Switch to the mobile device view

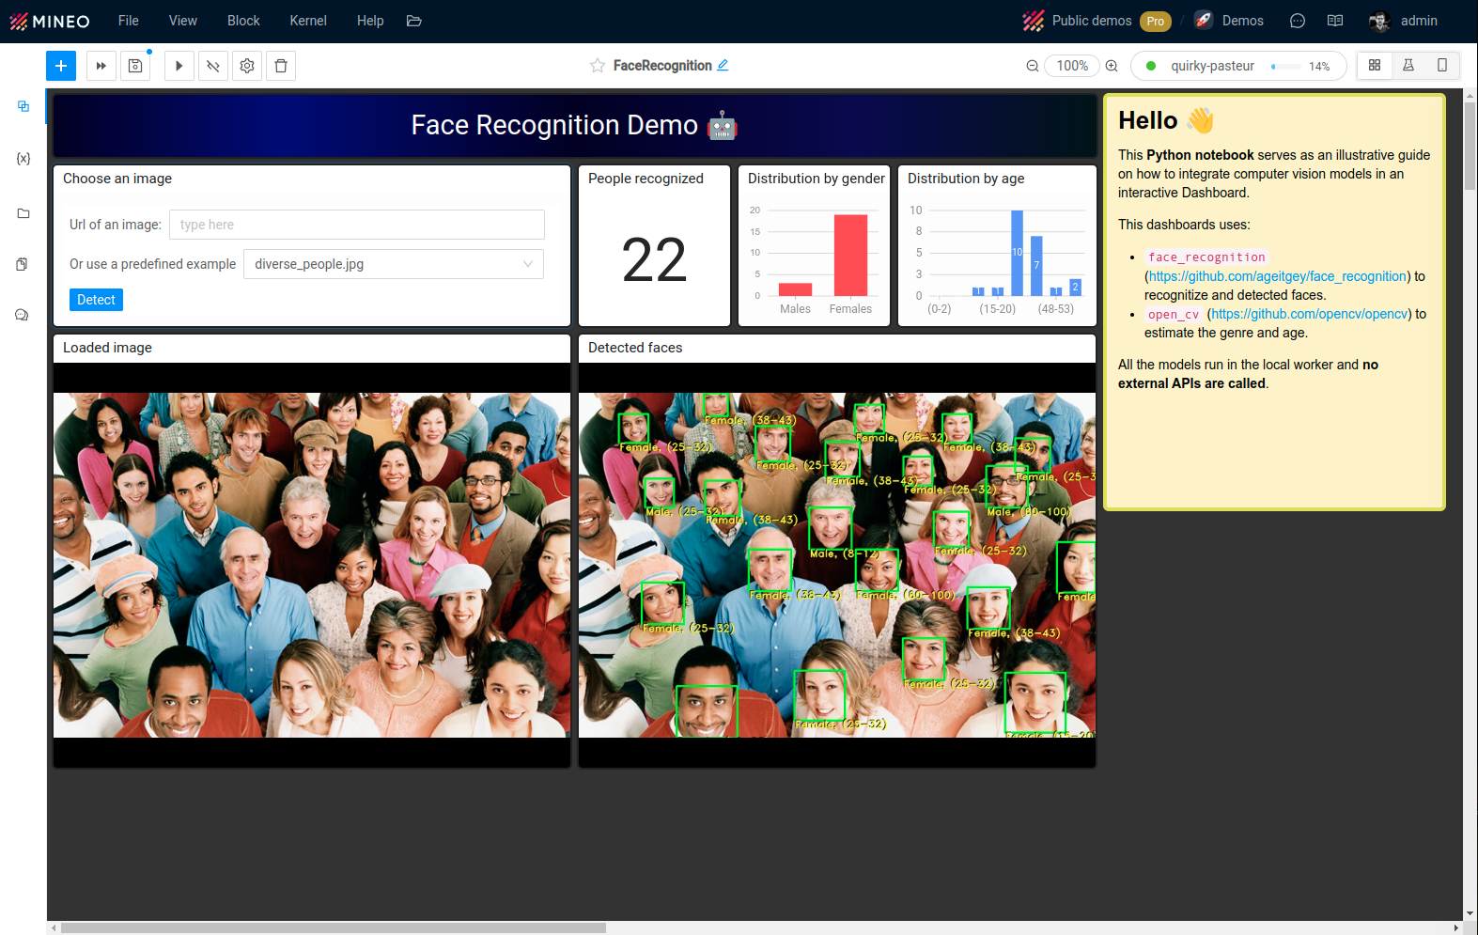(1442, 66)
